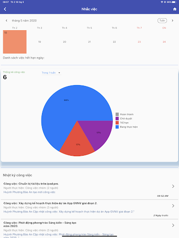Open the 'Cập nhật công việc: Xây dựng kế hoạch' link
This screenshot has width=179, height=238.
[x=69, y=212]
